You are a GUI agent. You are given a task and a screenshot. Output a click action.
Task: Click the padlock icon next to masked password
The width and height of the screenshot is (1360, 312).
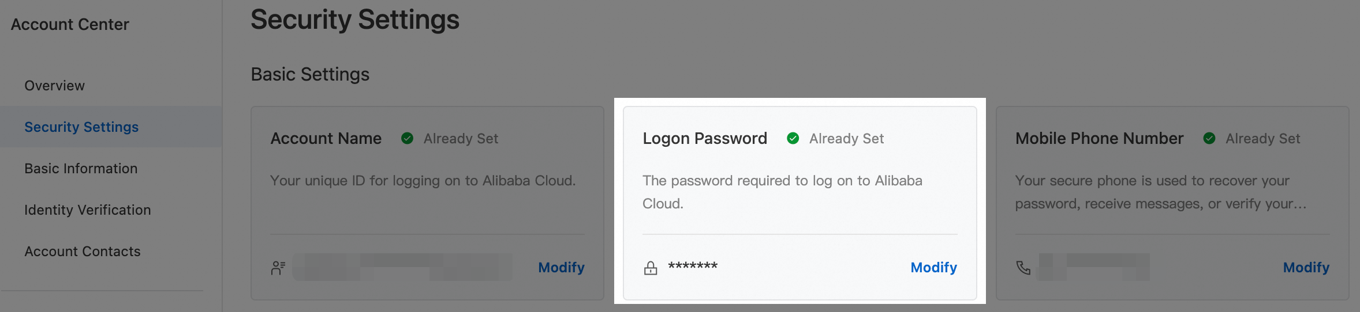point(651,268)
